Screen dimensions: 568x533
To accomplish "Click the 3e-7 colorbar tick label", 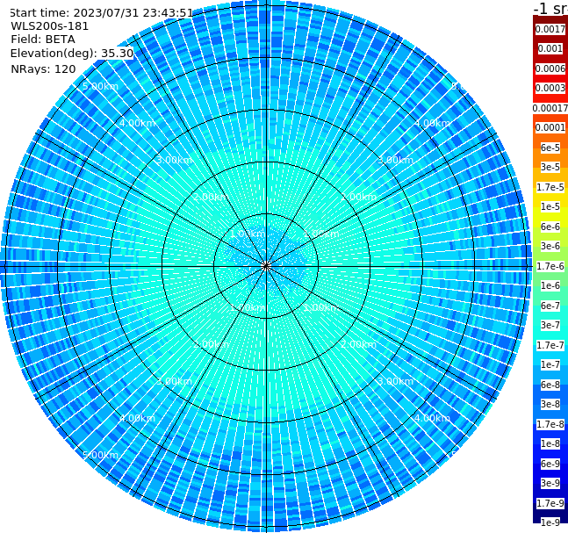I will 550,325.
